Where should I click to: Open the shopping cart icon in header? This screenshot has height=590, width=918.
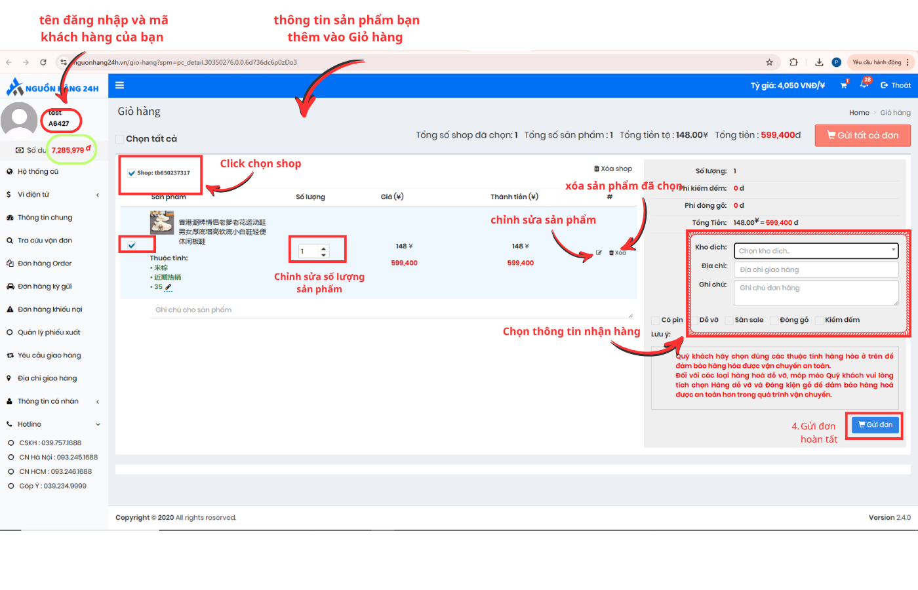coord(844,85)
